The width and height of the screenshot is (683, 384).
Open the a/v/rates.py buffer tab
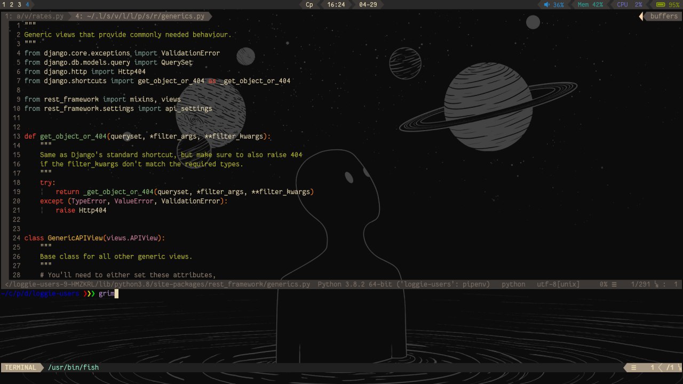(34, 17)
